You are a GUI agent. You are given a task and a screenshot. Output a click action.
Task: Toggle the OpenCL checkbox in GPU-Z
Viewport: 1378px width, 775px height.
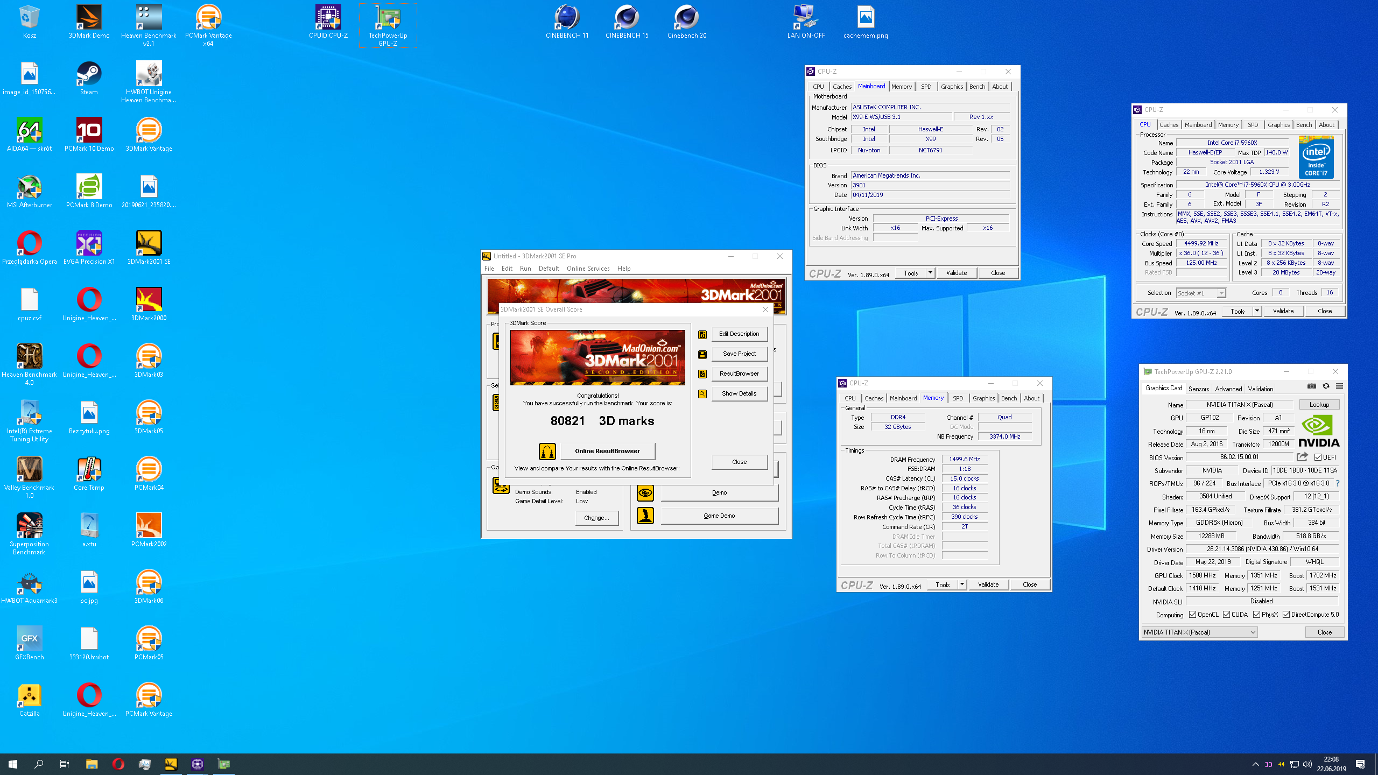(1193, 615)
